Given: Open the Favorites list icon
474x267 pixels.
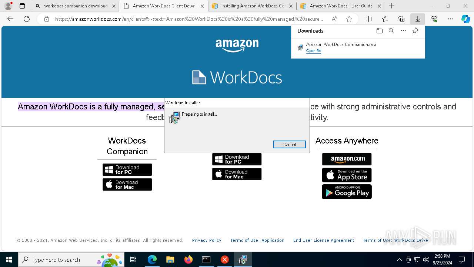Looking at the screenshot, I should click(385, 19).
